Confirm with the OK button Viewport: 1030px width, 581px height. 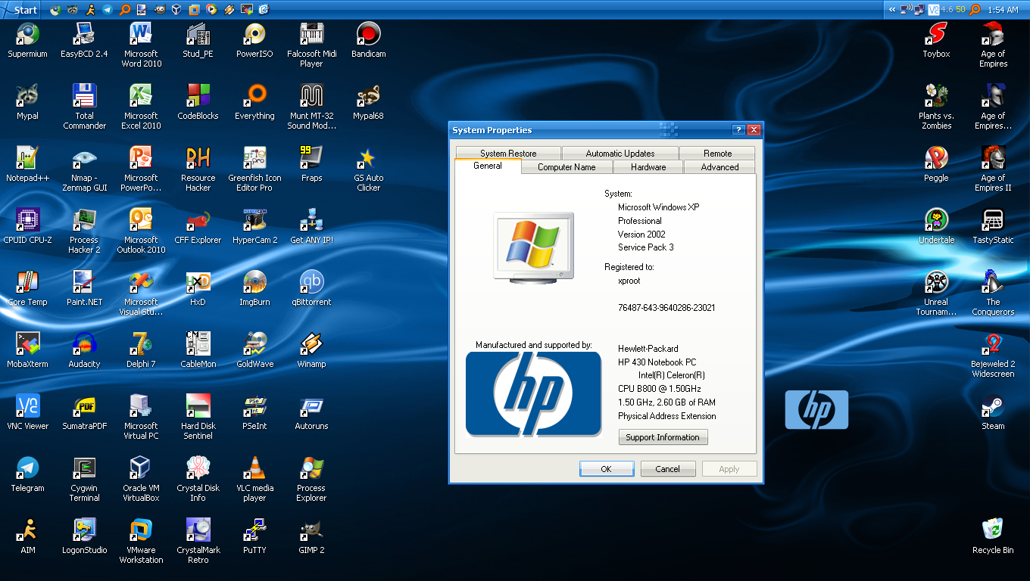[606, 468]
